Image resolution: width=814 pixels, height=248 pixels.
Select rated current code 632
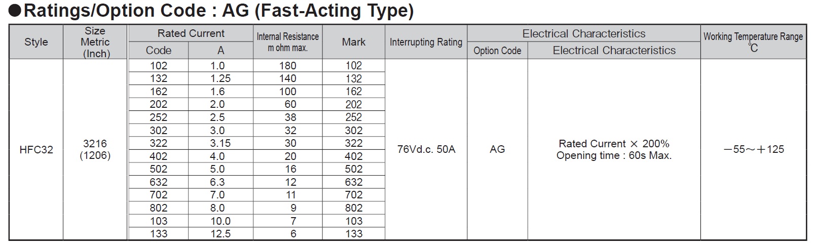click(159, 182)
